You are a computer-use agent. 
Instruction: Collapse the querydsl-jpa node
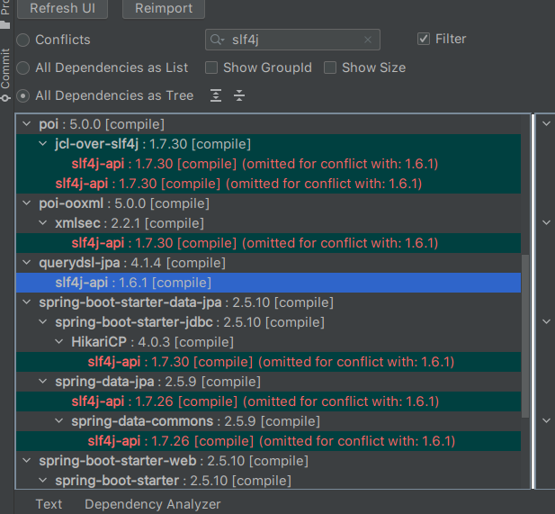27,263
